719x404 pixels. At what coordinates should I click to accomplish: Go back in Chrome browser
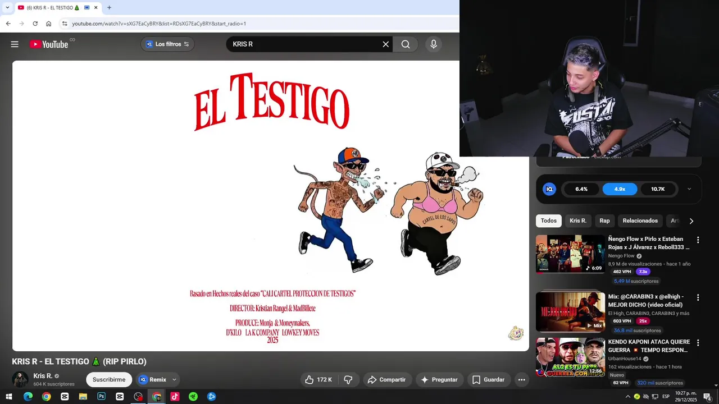(x=8, y=24)
